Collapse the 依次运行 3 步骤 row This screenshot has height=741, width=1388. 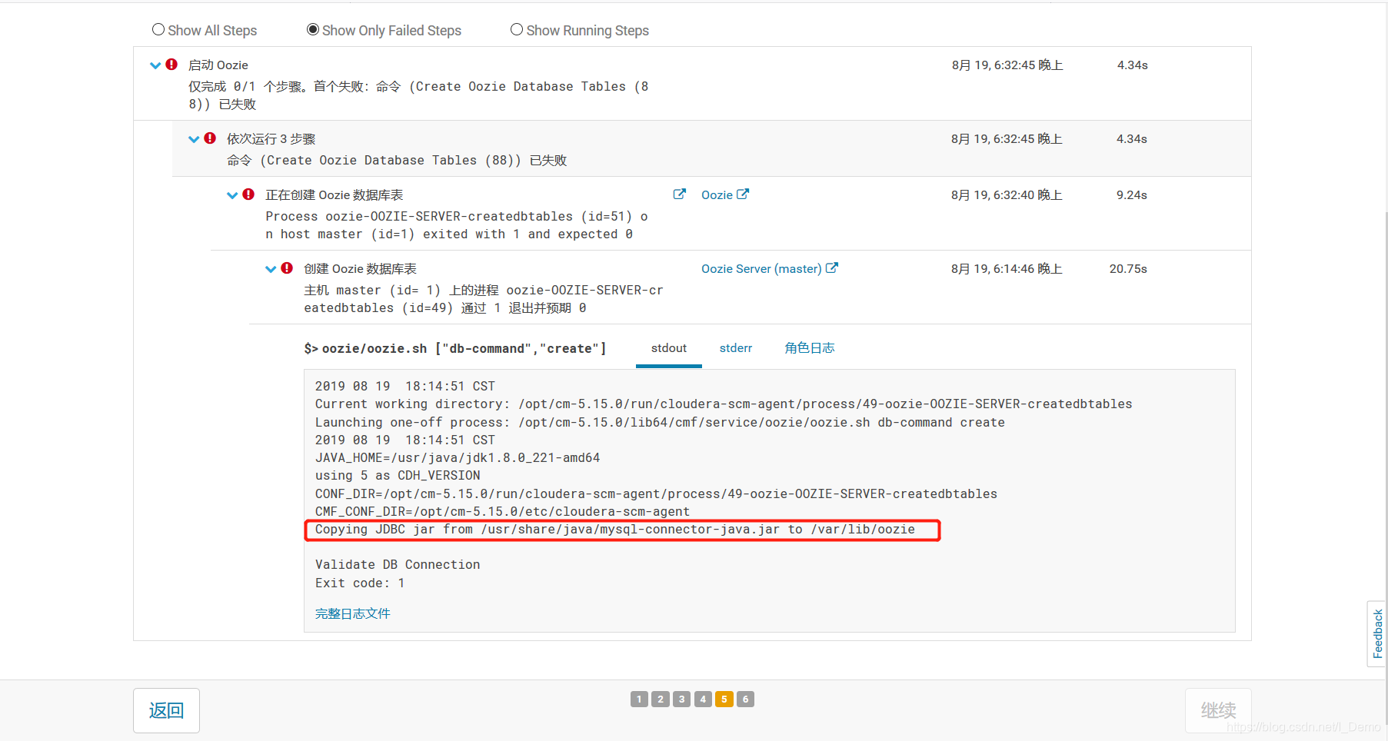point(194,139)
